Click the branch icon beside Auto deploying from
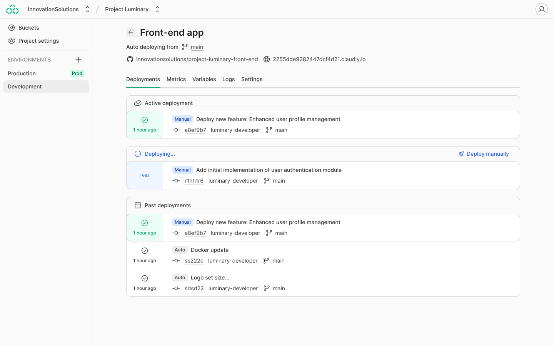554x346 pixels. point(185,47)
